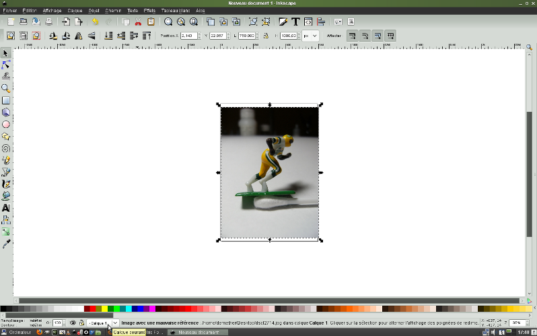
Task: Toggle current layer lock icon
Action: click(x=81, y=323)
